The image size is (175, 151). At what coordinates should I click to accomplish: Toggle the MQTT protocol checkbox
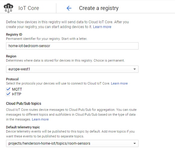[8, 89]
